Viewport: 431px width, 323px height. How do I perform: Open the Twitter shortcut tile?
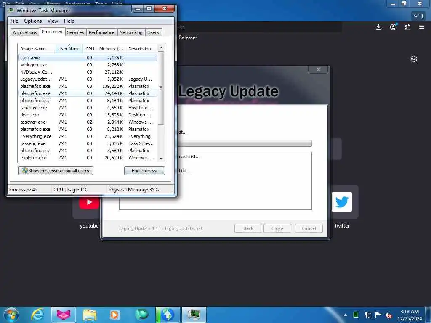tap(342, 202)
